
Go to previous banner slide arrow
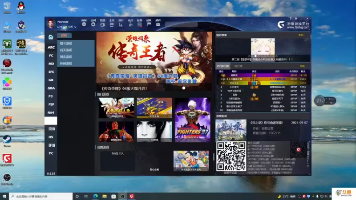(x=101, y=62)
